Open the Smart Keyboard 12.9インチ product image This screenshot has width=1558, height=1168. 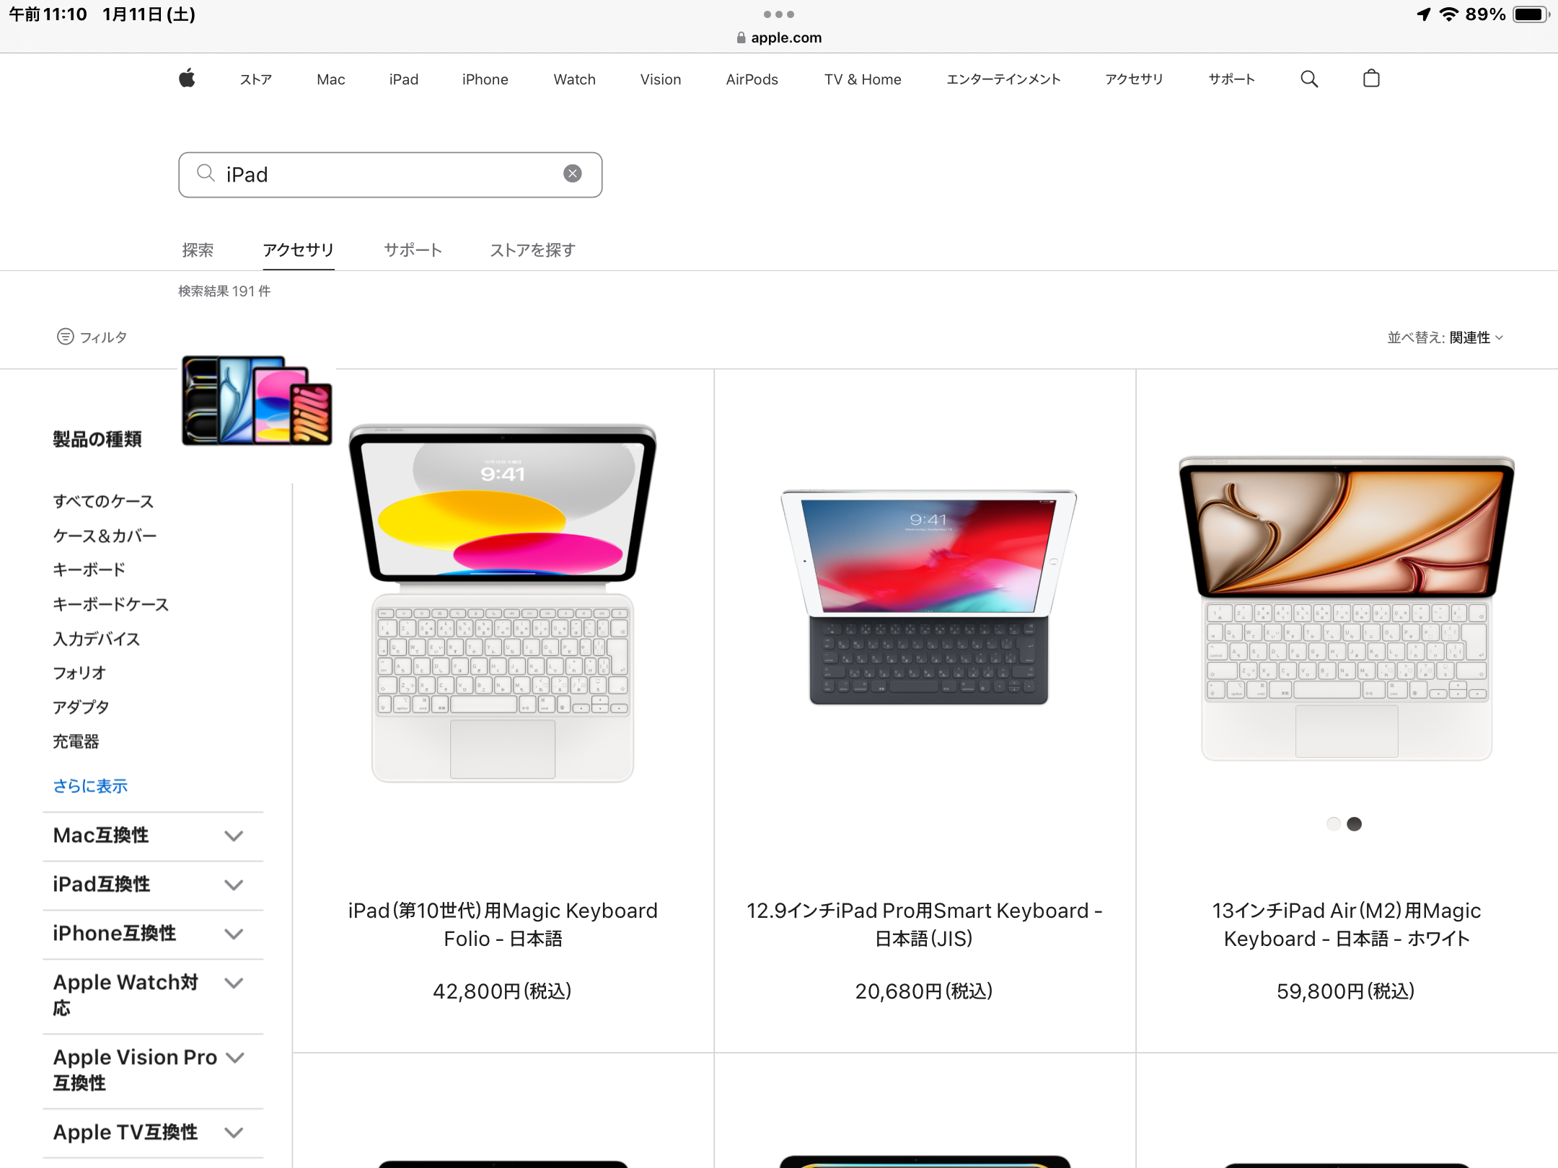928,598
